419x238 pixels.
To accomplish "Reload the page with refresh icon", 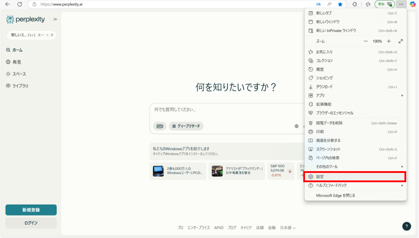I will click(19, 4).
